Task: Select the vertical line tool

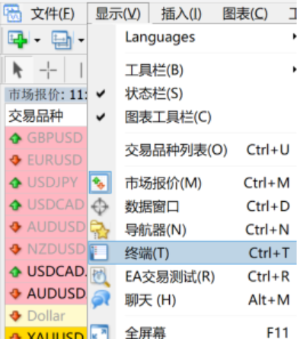Action: coord(81,70)
